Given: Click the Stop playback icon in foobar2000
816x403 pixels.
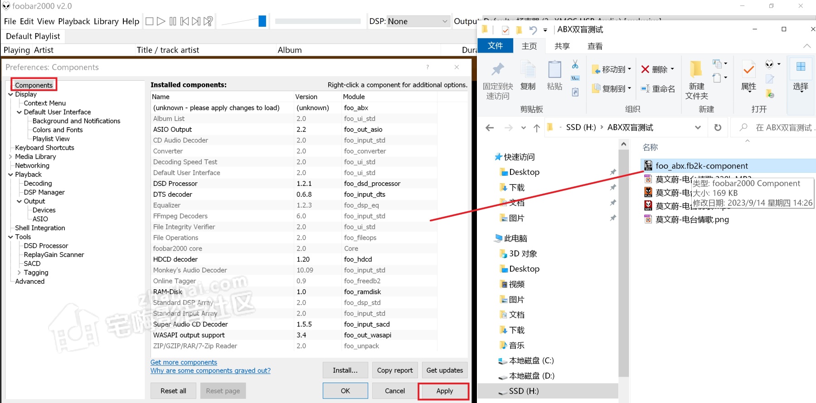Looking at the screenshot, I should click(x=149, y=21).
